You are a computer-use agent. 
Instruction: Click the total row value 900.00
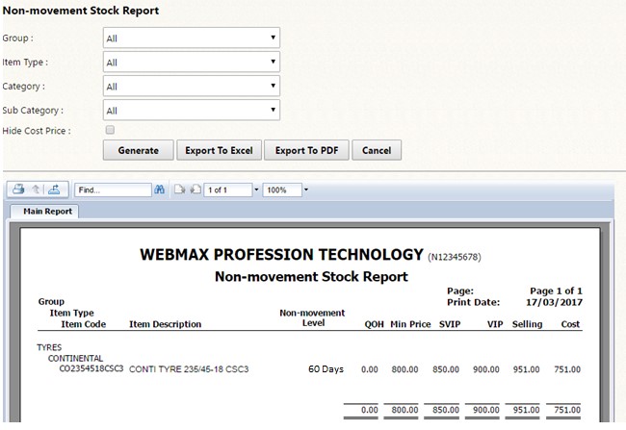tap(485, 410)
